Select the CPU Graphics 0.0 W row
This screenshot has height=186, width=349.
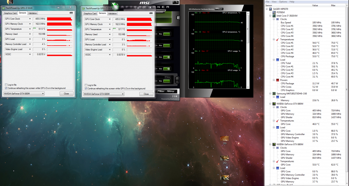tap(305, 90)
